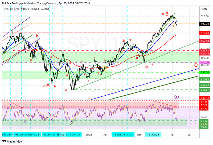Click the purple lightning bolt event icon
The image size is (213, 145).
(177, 97)
